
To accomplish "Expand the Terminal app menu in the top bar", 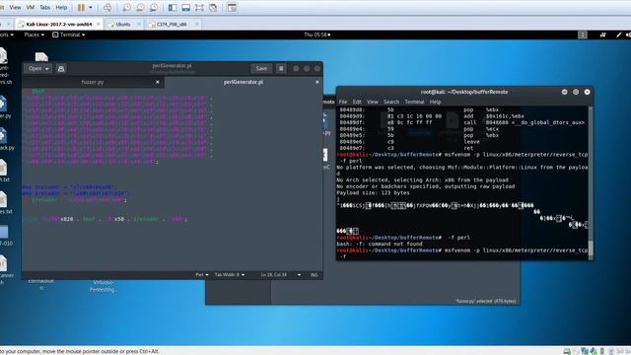I will click(x=69, y=35).
